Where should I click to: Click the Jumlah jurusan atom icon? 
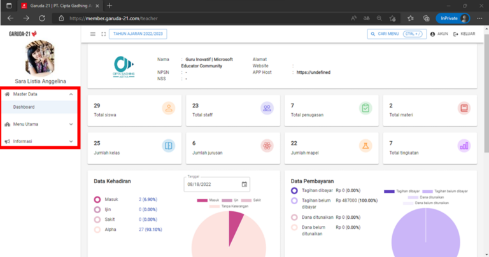click(267, 146)
